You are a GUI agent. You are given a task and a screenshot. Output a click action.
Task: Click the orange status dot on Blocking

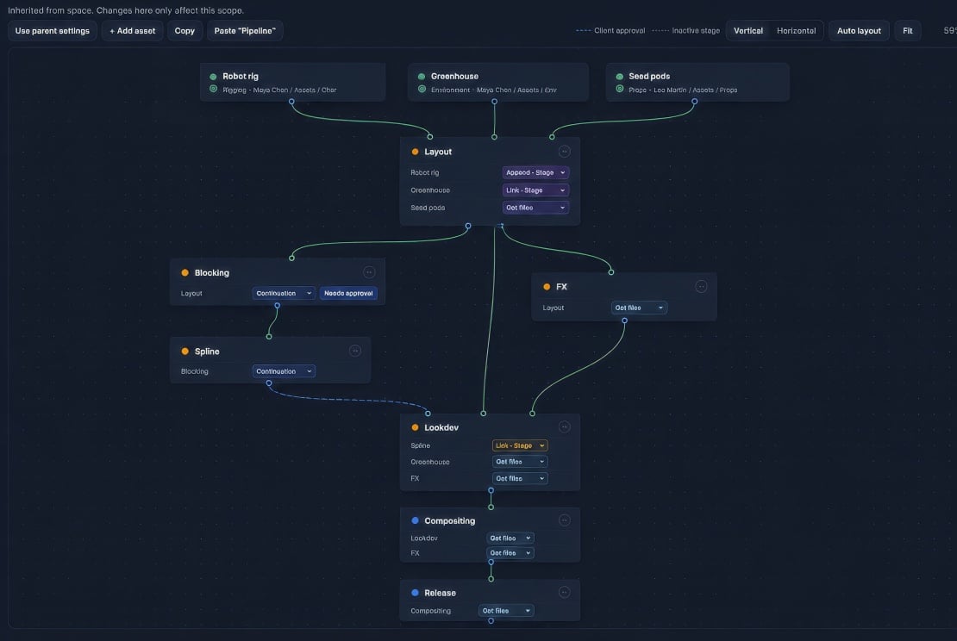(185, 272)
